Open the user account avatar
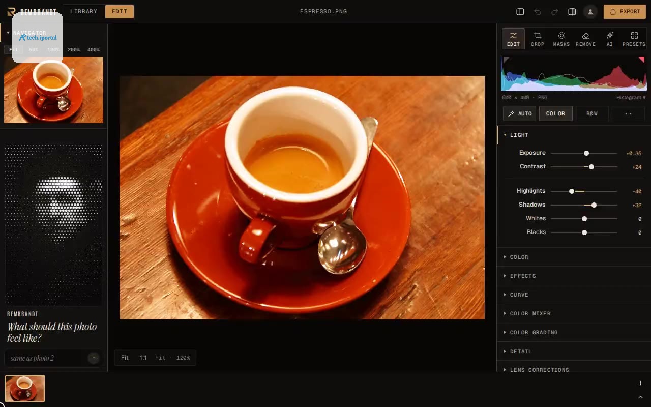The image size is (651, 407). tap(590, 11)
